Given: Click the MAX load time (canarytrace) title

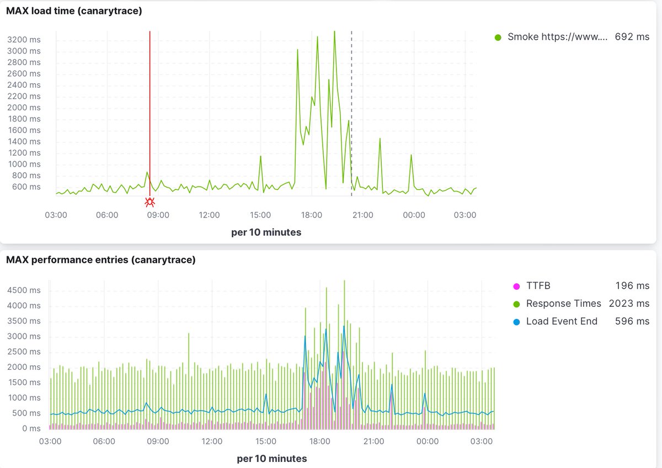Looking at the screenshot, I should tap(74, 10).
